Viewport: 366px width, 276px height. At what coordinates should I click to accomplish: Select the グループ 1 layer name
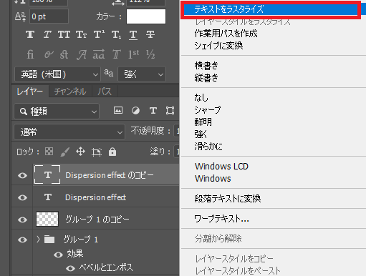(80, 240)
